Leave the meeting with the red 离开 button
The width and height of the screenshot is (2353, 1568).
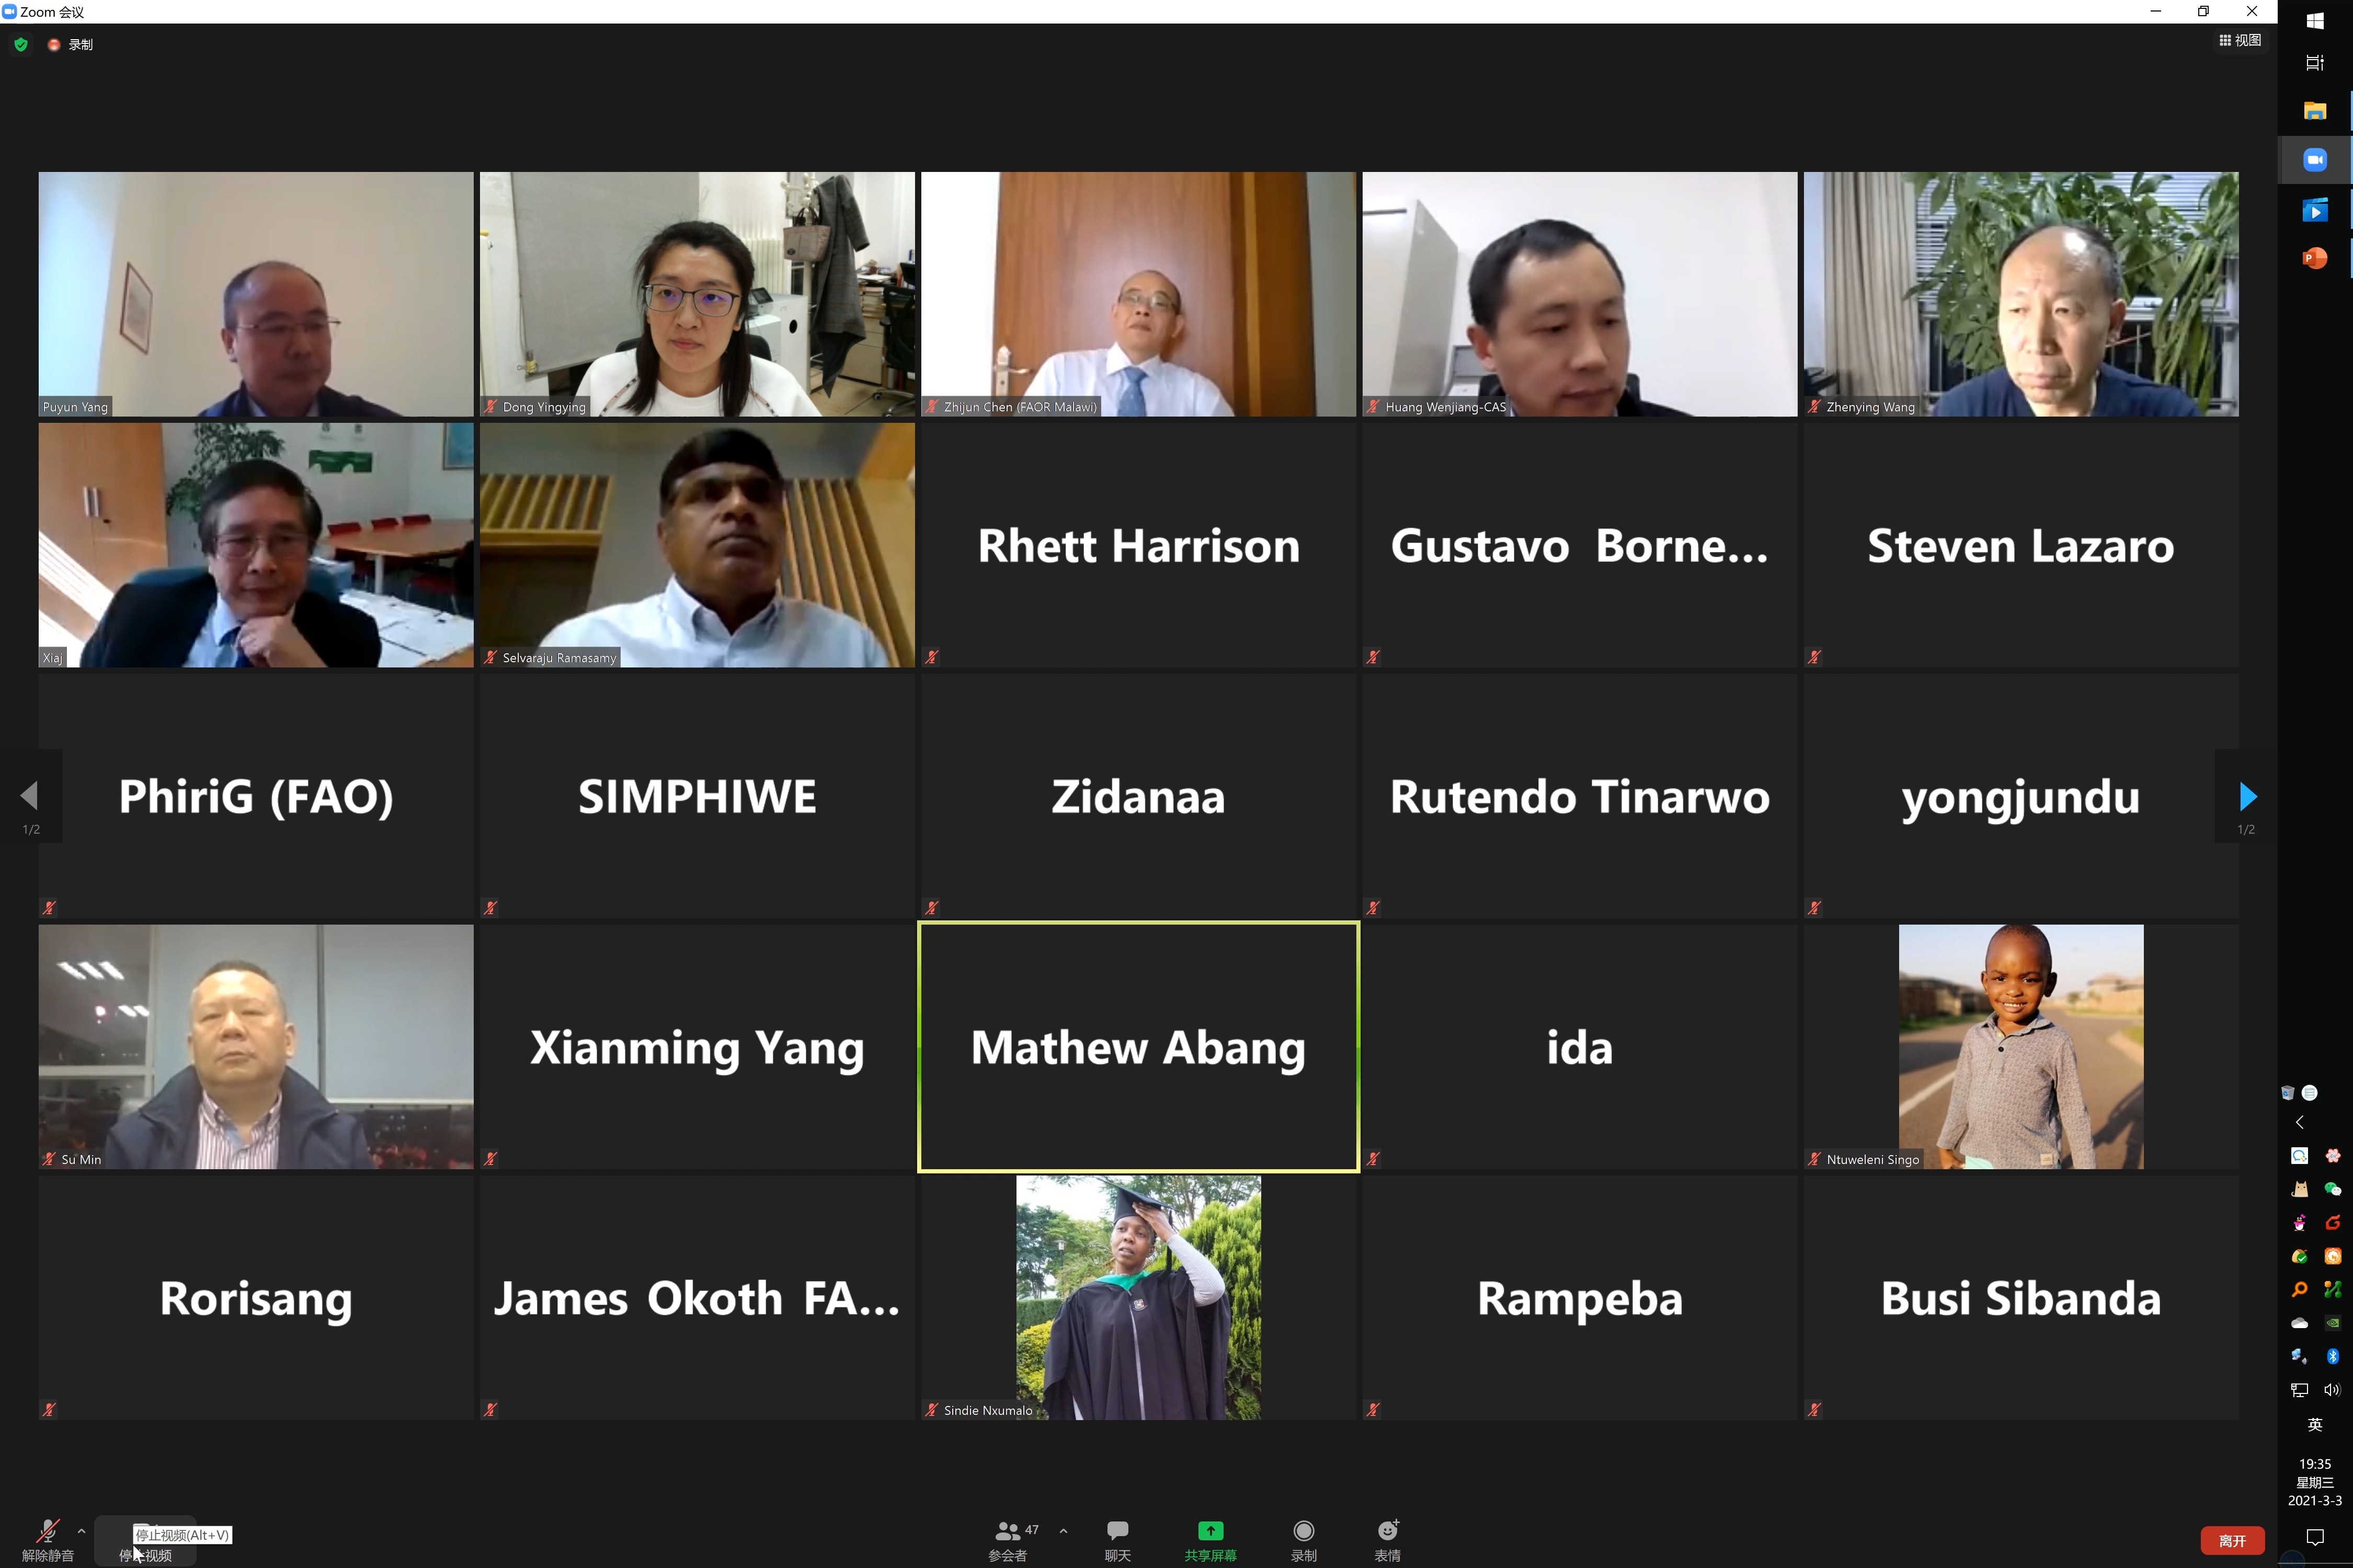[2232, 1541]
